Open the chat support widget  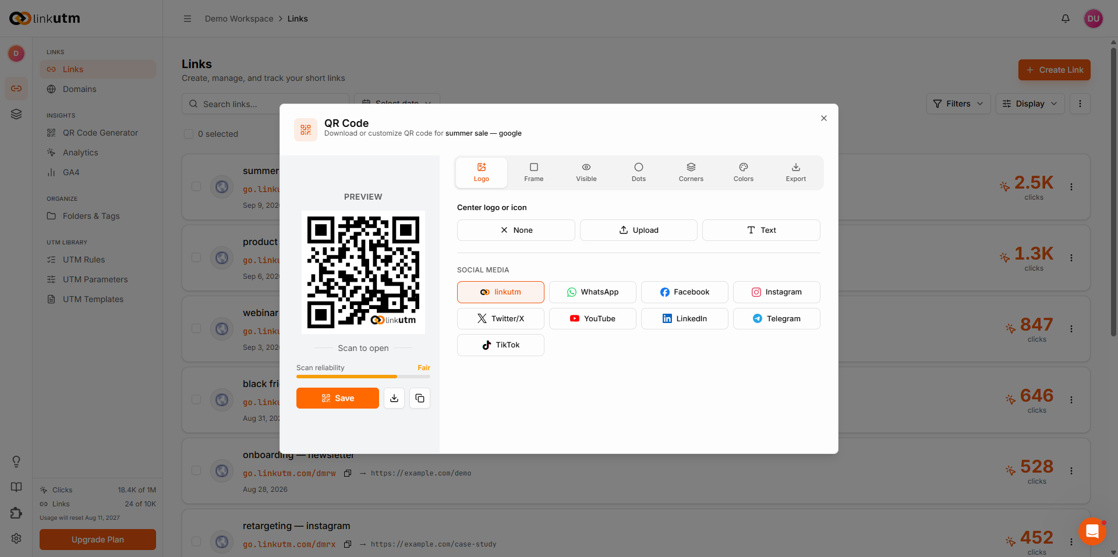[x=1092, y=531]
